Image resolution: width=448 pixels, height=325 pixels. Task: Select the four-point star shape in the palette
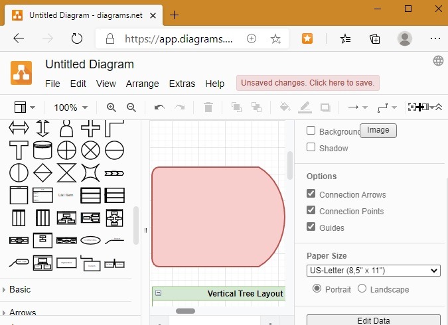[90, 173]
